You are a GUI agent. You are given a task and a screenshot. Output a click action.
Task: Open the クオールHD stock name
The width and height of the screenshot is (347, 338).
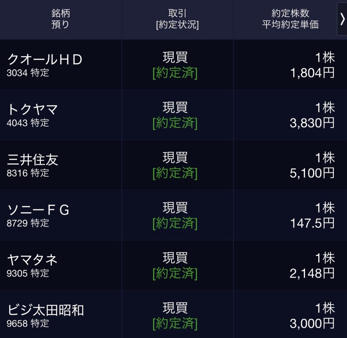[x=45, y=59]
